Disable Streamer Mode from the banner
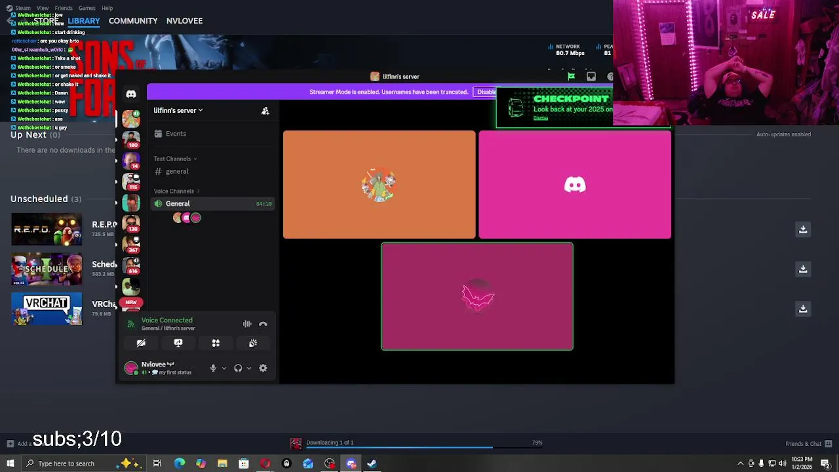The width and height of the screenshot is (839, 472). click(486, 92)
